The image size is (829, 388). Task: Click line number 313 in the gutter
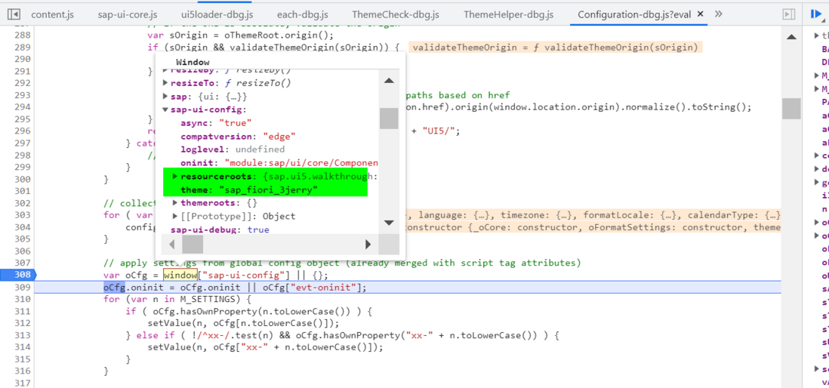pyautogui.click(x=21, y=335)
